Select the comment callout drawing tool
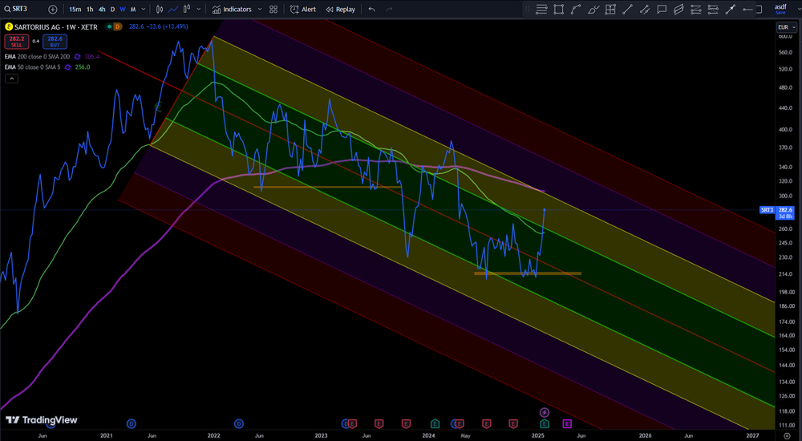 662,10
